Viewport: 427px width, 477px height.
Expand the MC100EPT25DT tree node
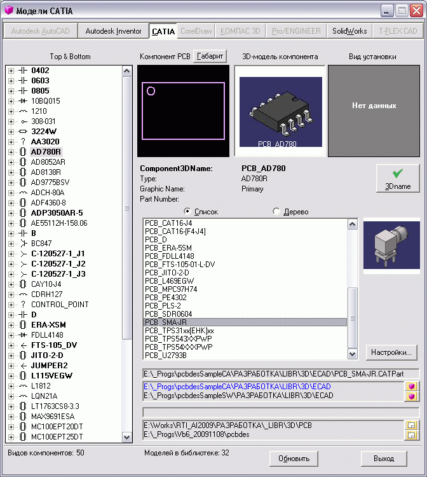11,437
